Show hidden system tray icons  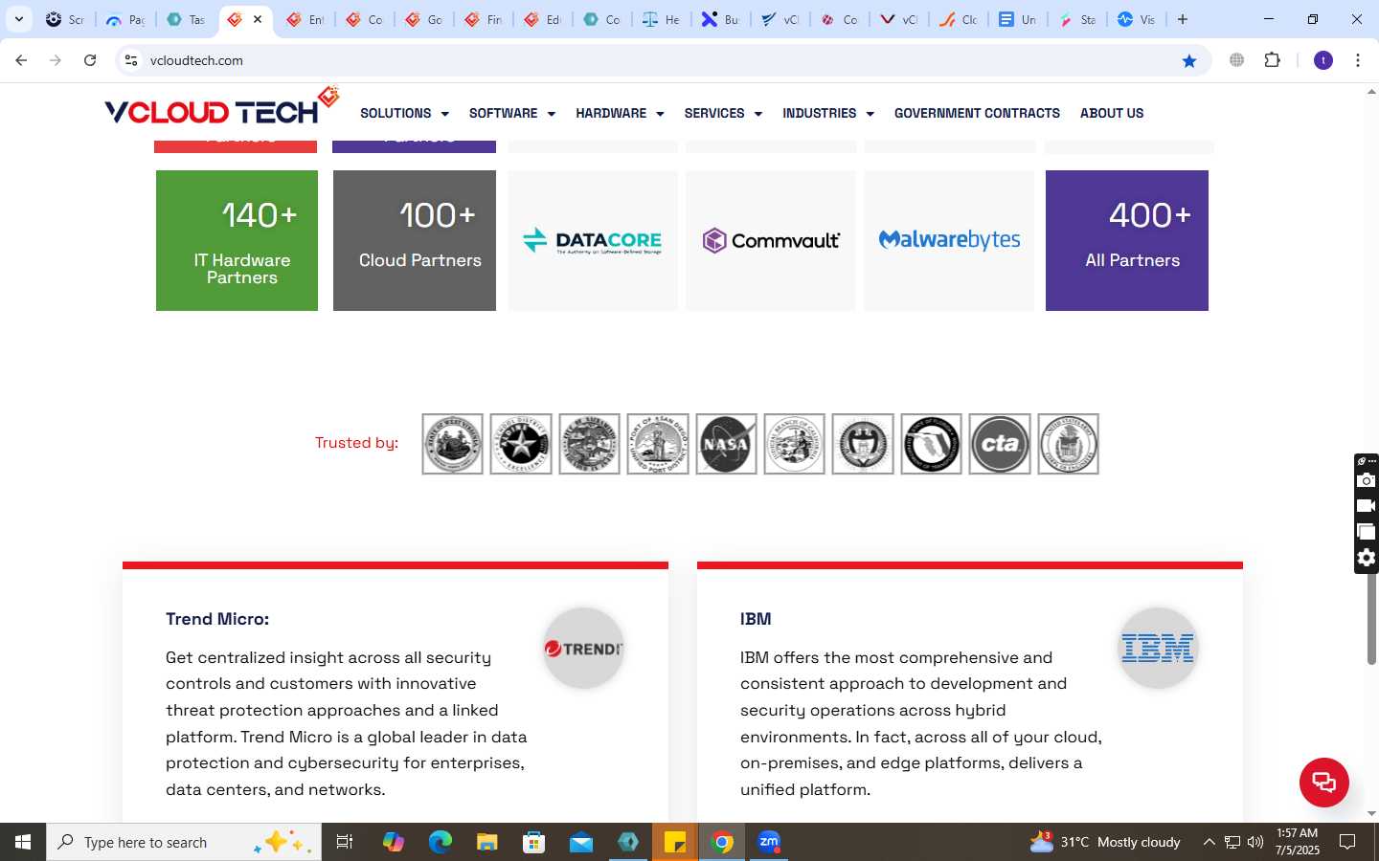(1209, 842)
